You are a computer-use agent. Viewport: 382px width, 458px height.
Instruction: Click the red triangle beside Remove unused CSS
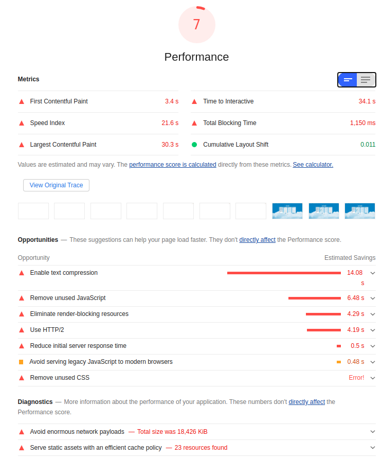pos(21,378)
